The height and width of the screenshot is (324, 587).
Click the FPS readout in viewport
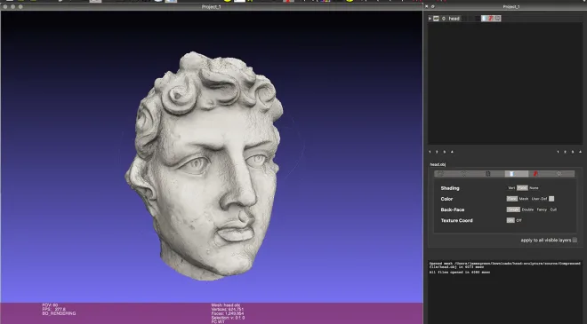click(54, 310)
